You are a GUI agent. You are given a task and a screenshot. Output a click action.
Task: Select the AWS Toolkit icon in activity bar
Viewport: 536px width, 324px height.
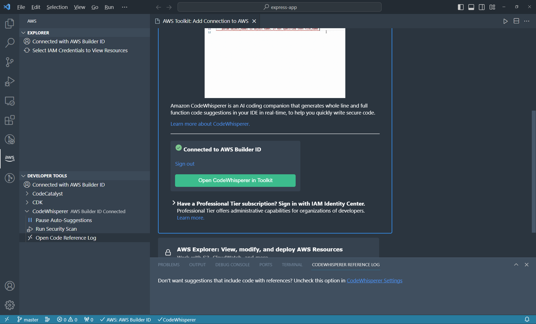point(9,158)
